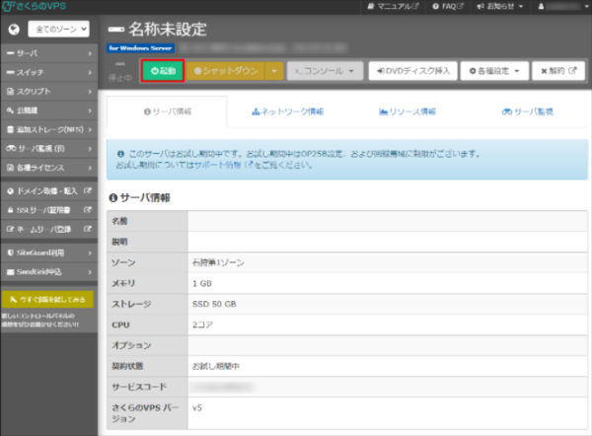The height and width of the screenshot is (436, 592).
Task: Click the envelope icon next to SendGrid申込
Action: [10, 272]
